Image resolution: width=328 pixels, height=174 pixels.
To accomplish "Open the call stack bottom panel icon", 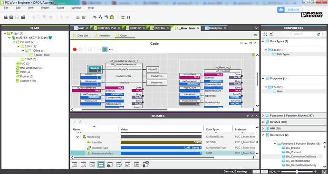I will [119, 165].
